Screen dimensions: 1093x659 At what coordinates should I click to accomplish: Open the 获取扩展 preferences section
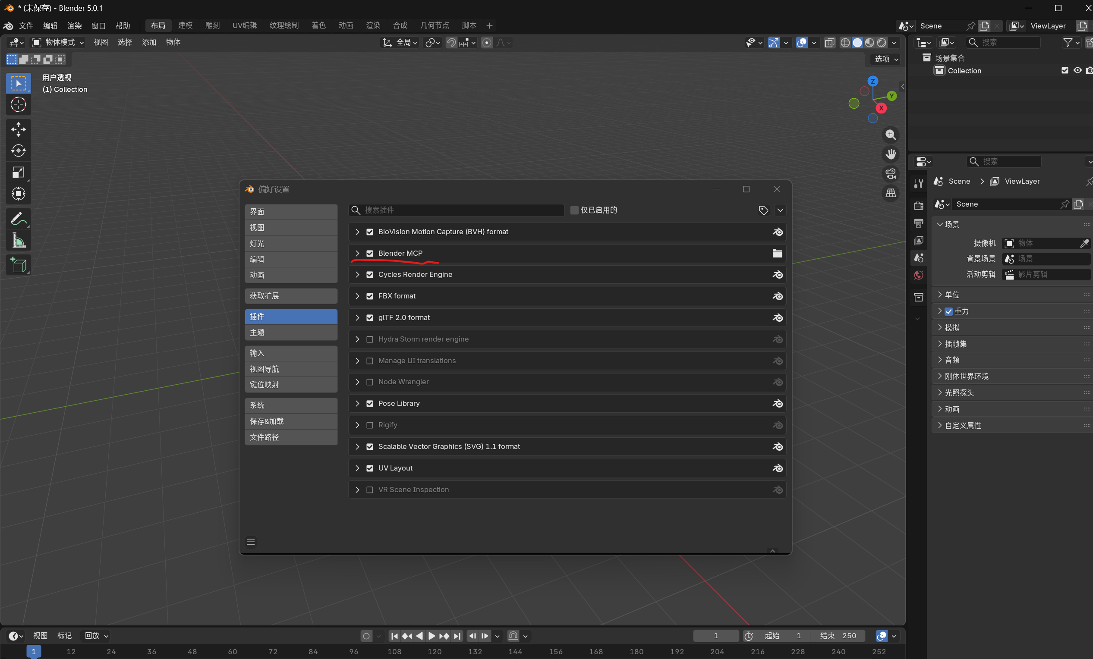coord(291,296)
